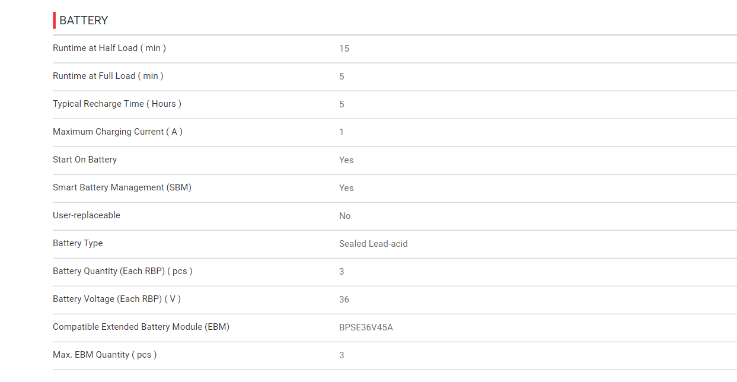Select the Runtime at Half Load label
Viewport: 737px width, 382px height.
[x=109, y=48]
